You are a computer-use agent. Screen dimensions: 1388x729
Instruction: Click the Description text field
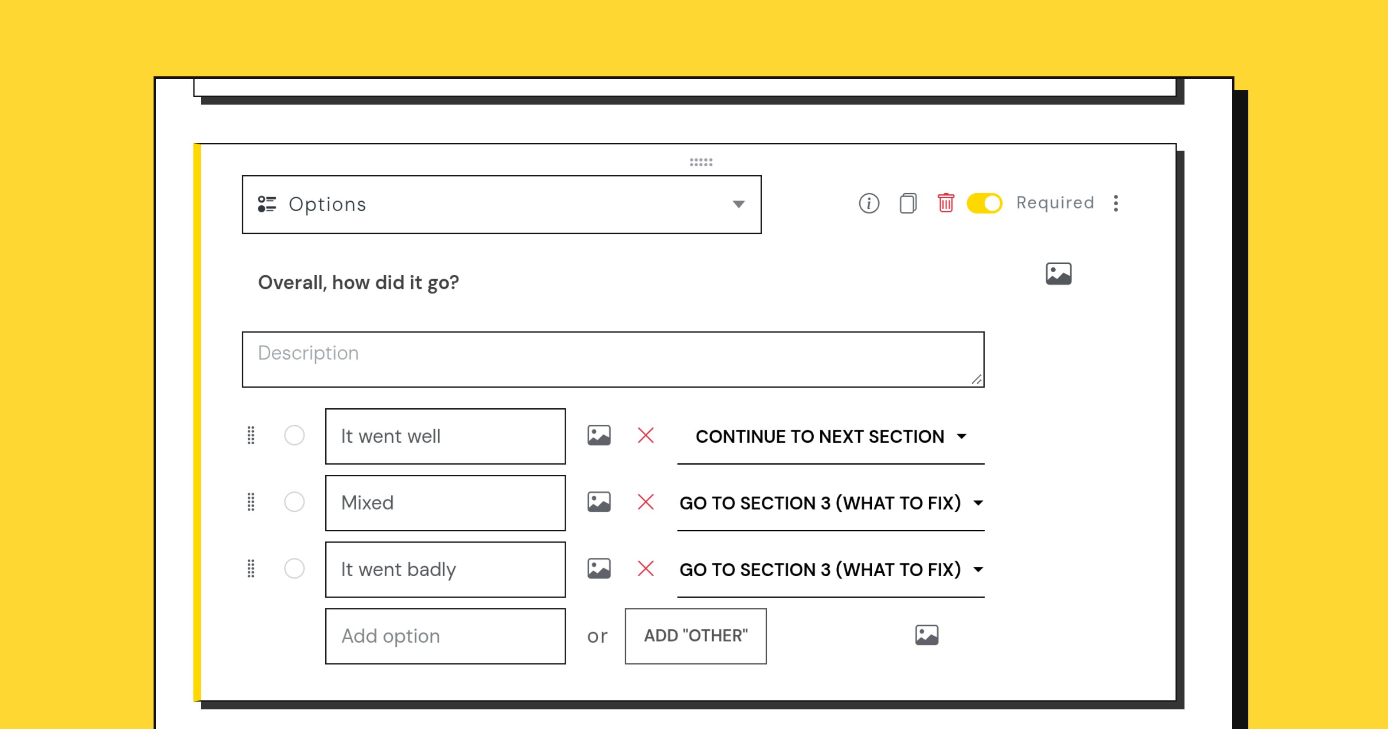(x=613, y=360)
